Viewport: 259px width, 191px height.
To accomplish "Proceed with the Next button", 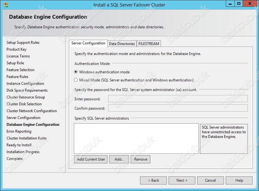I will 182,180.
